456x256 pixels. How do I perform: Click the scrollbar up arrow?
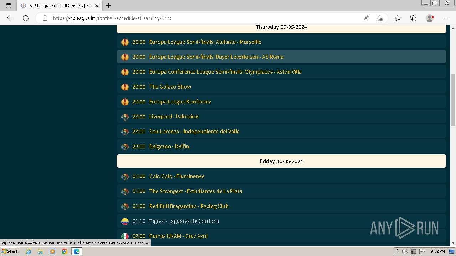pyautogui.click(x=453, y=28)
